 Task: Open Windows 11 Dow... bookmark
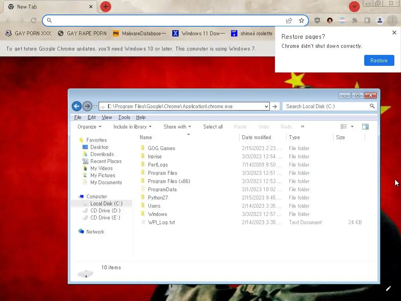pyautogui.click(x=199, y=33)
